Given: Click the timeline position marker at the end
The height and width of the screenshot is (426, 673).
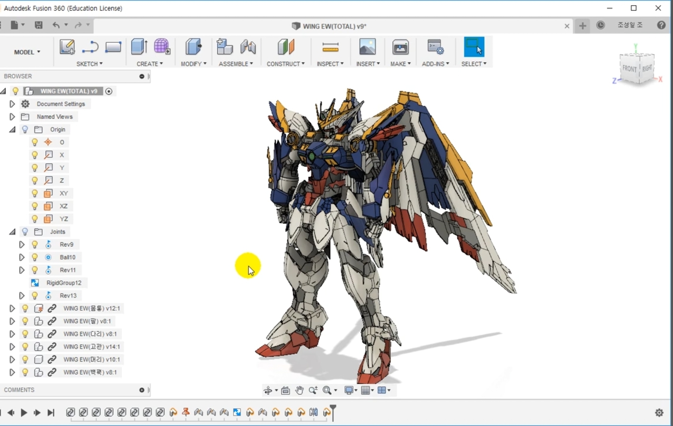Looking at the screenshot, I should point(333,408).
